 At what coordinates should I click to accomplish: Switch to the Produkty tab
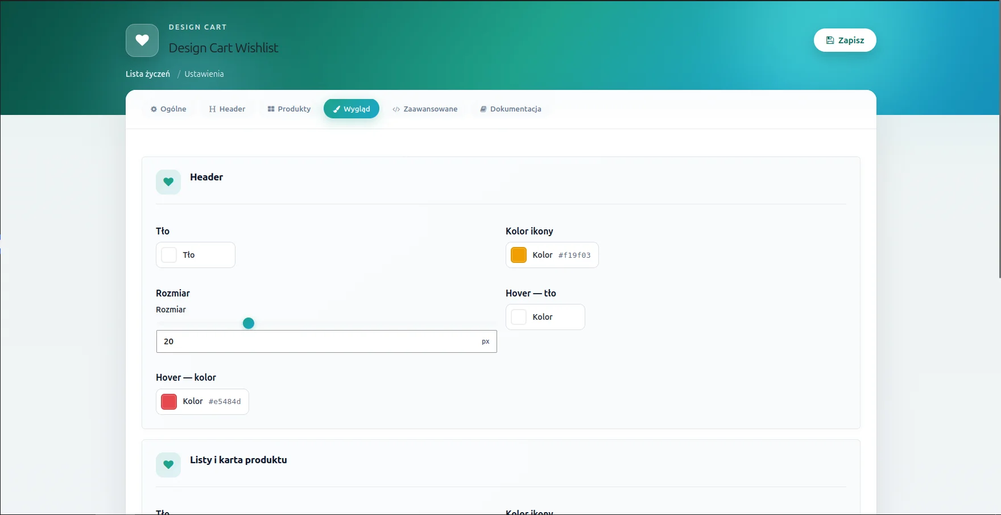click(289, 109)
